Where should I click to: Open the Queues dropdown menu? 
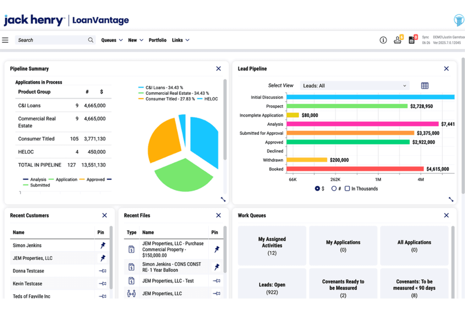112,40
